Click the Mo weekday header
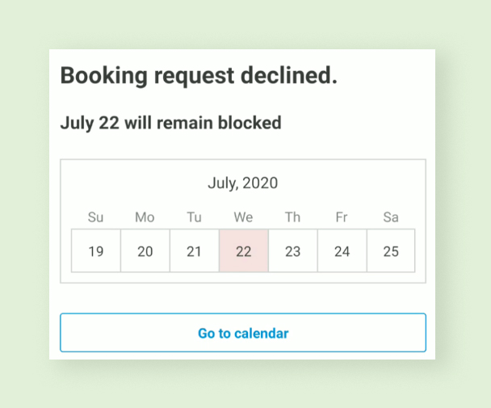Viewport: 491px width, 408px height. pyautogui.click(x=145, y=217)
